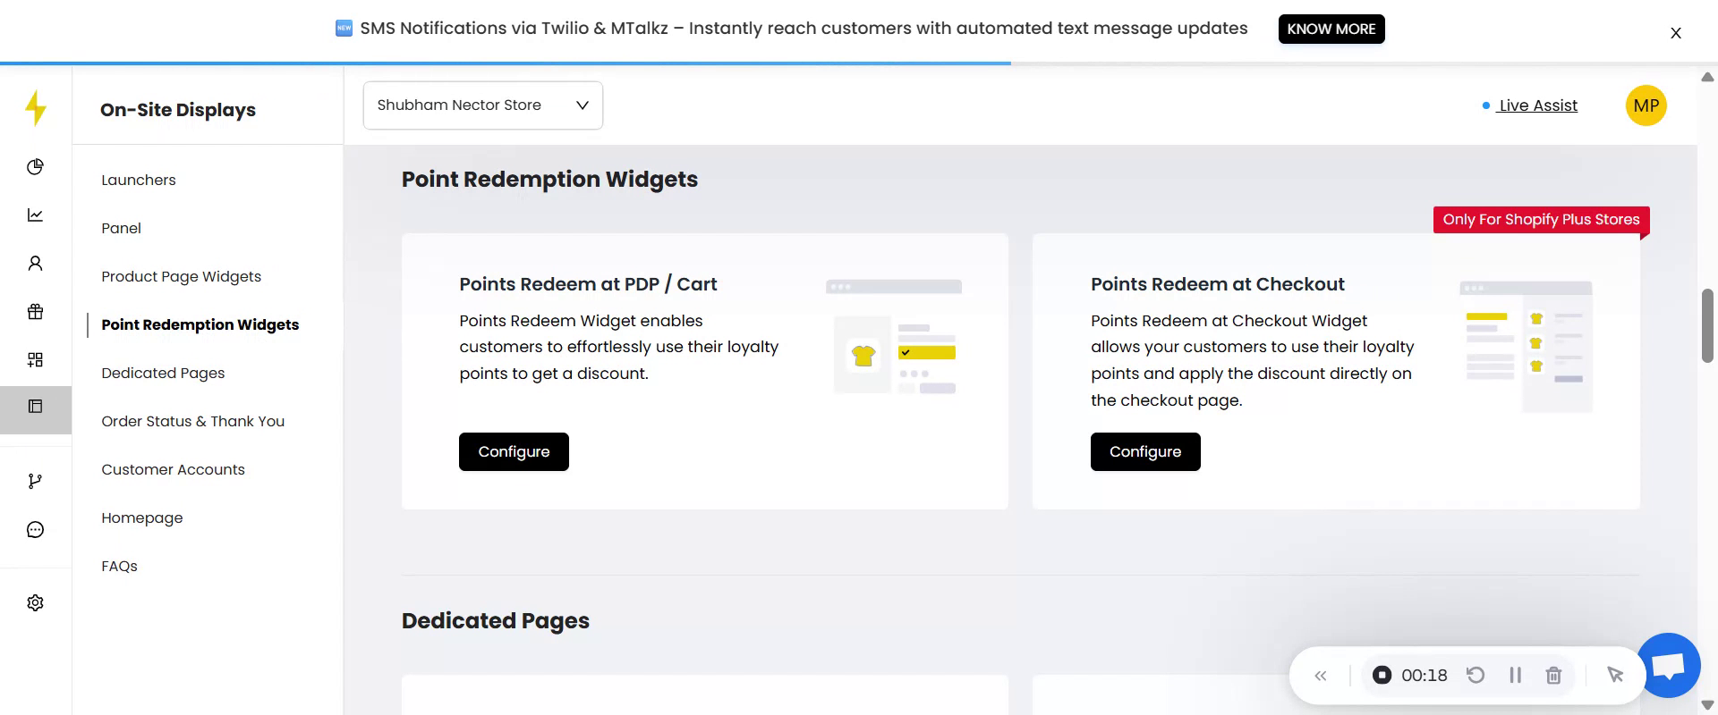Select Dedicated Pages in the sidebar menu
Image resolution: width=1718 pixels, height=715 pixels.
pyautogui.click(x=163, y=373)
